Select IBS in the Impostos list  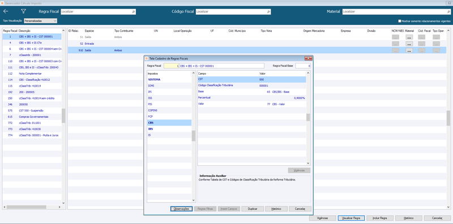point(169,129)
